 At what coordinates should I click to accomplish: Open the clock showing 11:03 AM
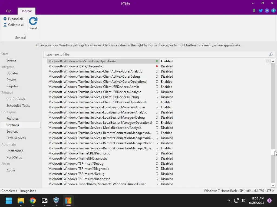pyautogui.click(x=256, y=201)
